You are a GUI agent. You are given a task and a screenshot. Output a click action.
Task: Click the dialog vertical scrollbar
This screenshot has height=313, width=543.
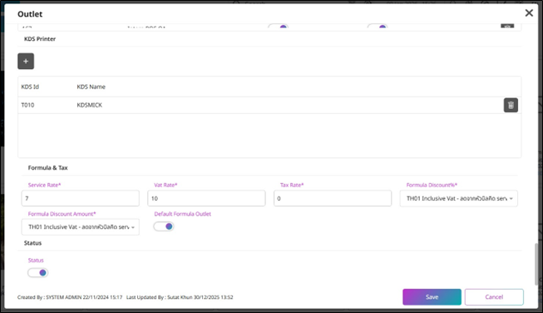pos(537,264)
